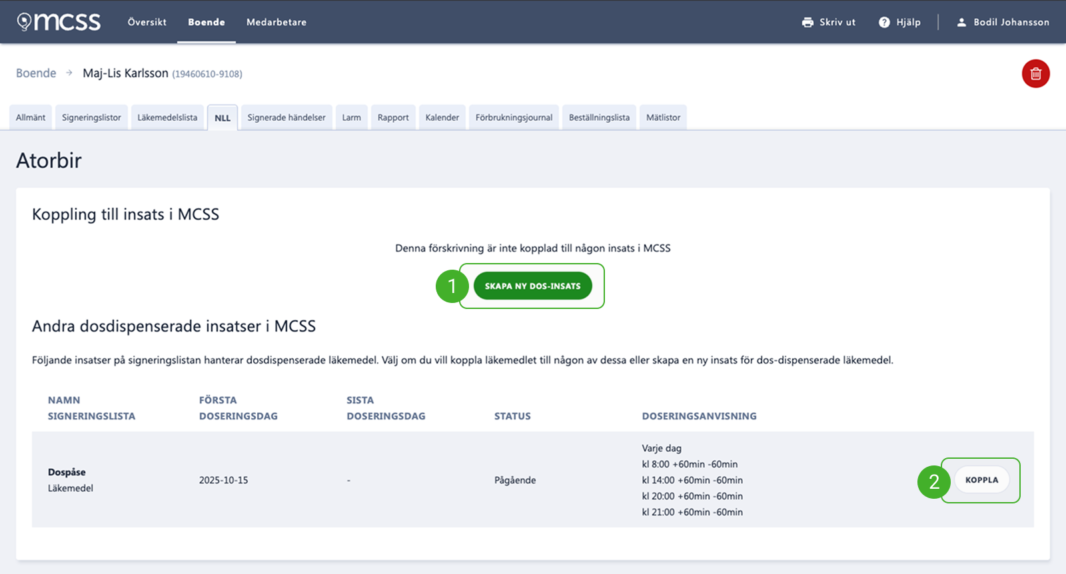Click the Läkemedel label under Dospåse

click(x=71, y=488)
